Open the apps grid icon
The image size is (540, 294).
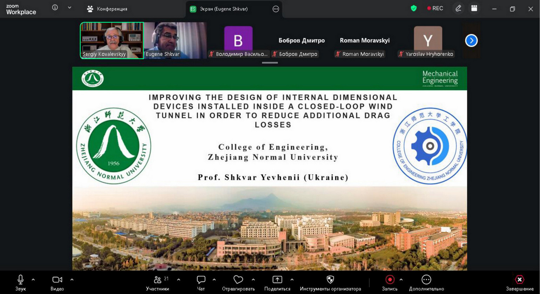coord(474,8)
